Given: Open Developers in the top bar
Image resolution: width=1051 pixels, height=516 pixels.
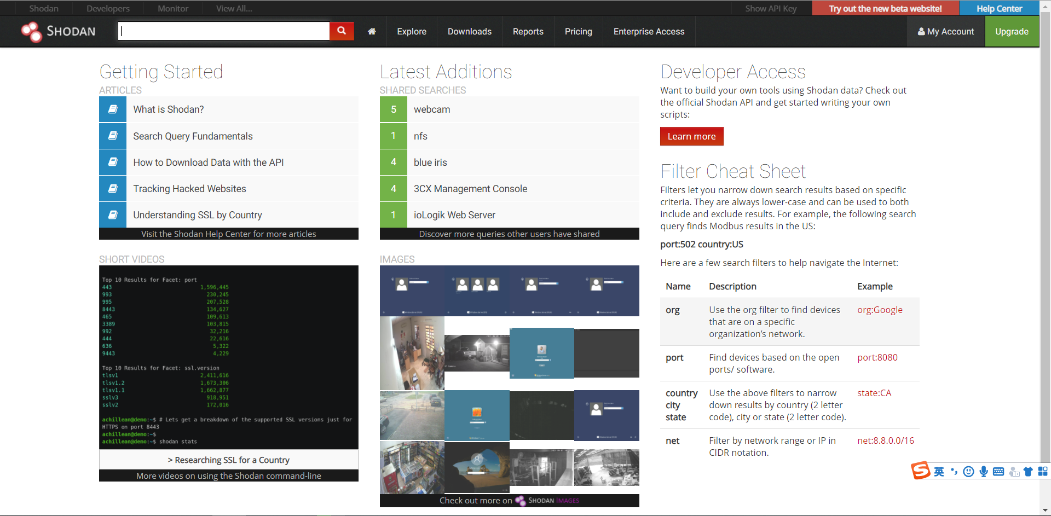Looking at the screenshot, I should click(x=108, y=8).
